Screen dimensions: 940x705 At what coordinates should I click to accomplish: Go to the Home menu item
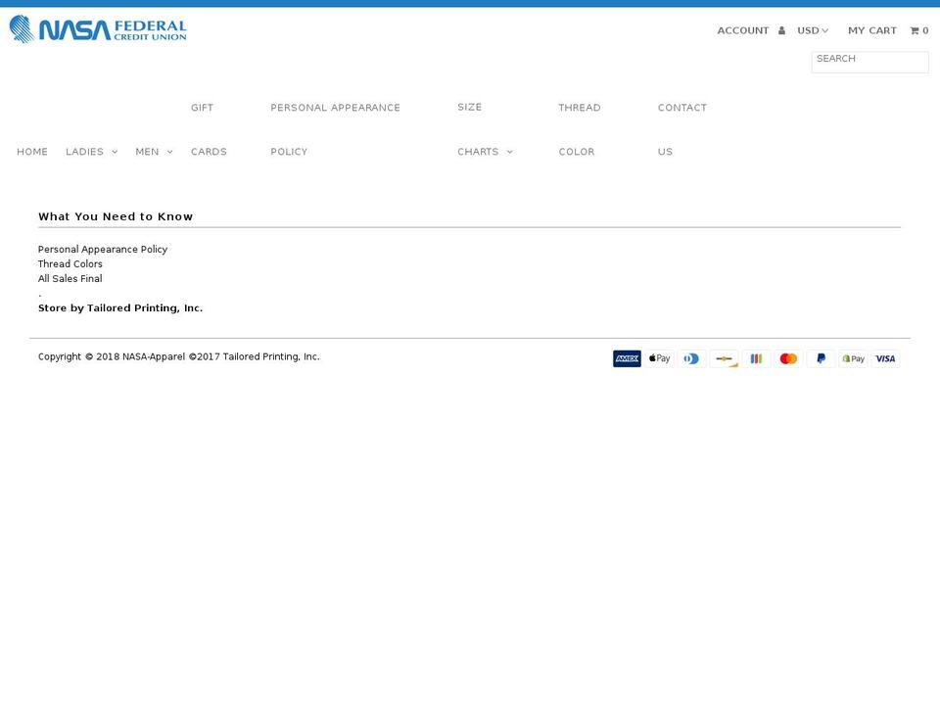coord(32,152)
